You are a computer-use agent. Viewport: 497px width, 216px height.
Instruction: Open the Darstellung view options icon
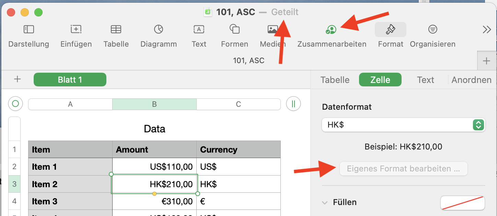click(x=28, y=29)
